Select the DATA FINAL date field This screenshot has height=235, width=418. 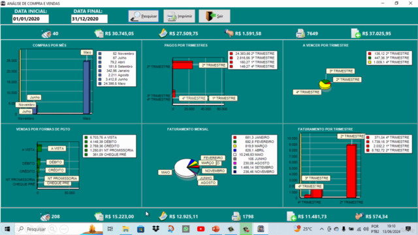89,19
